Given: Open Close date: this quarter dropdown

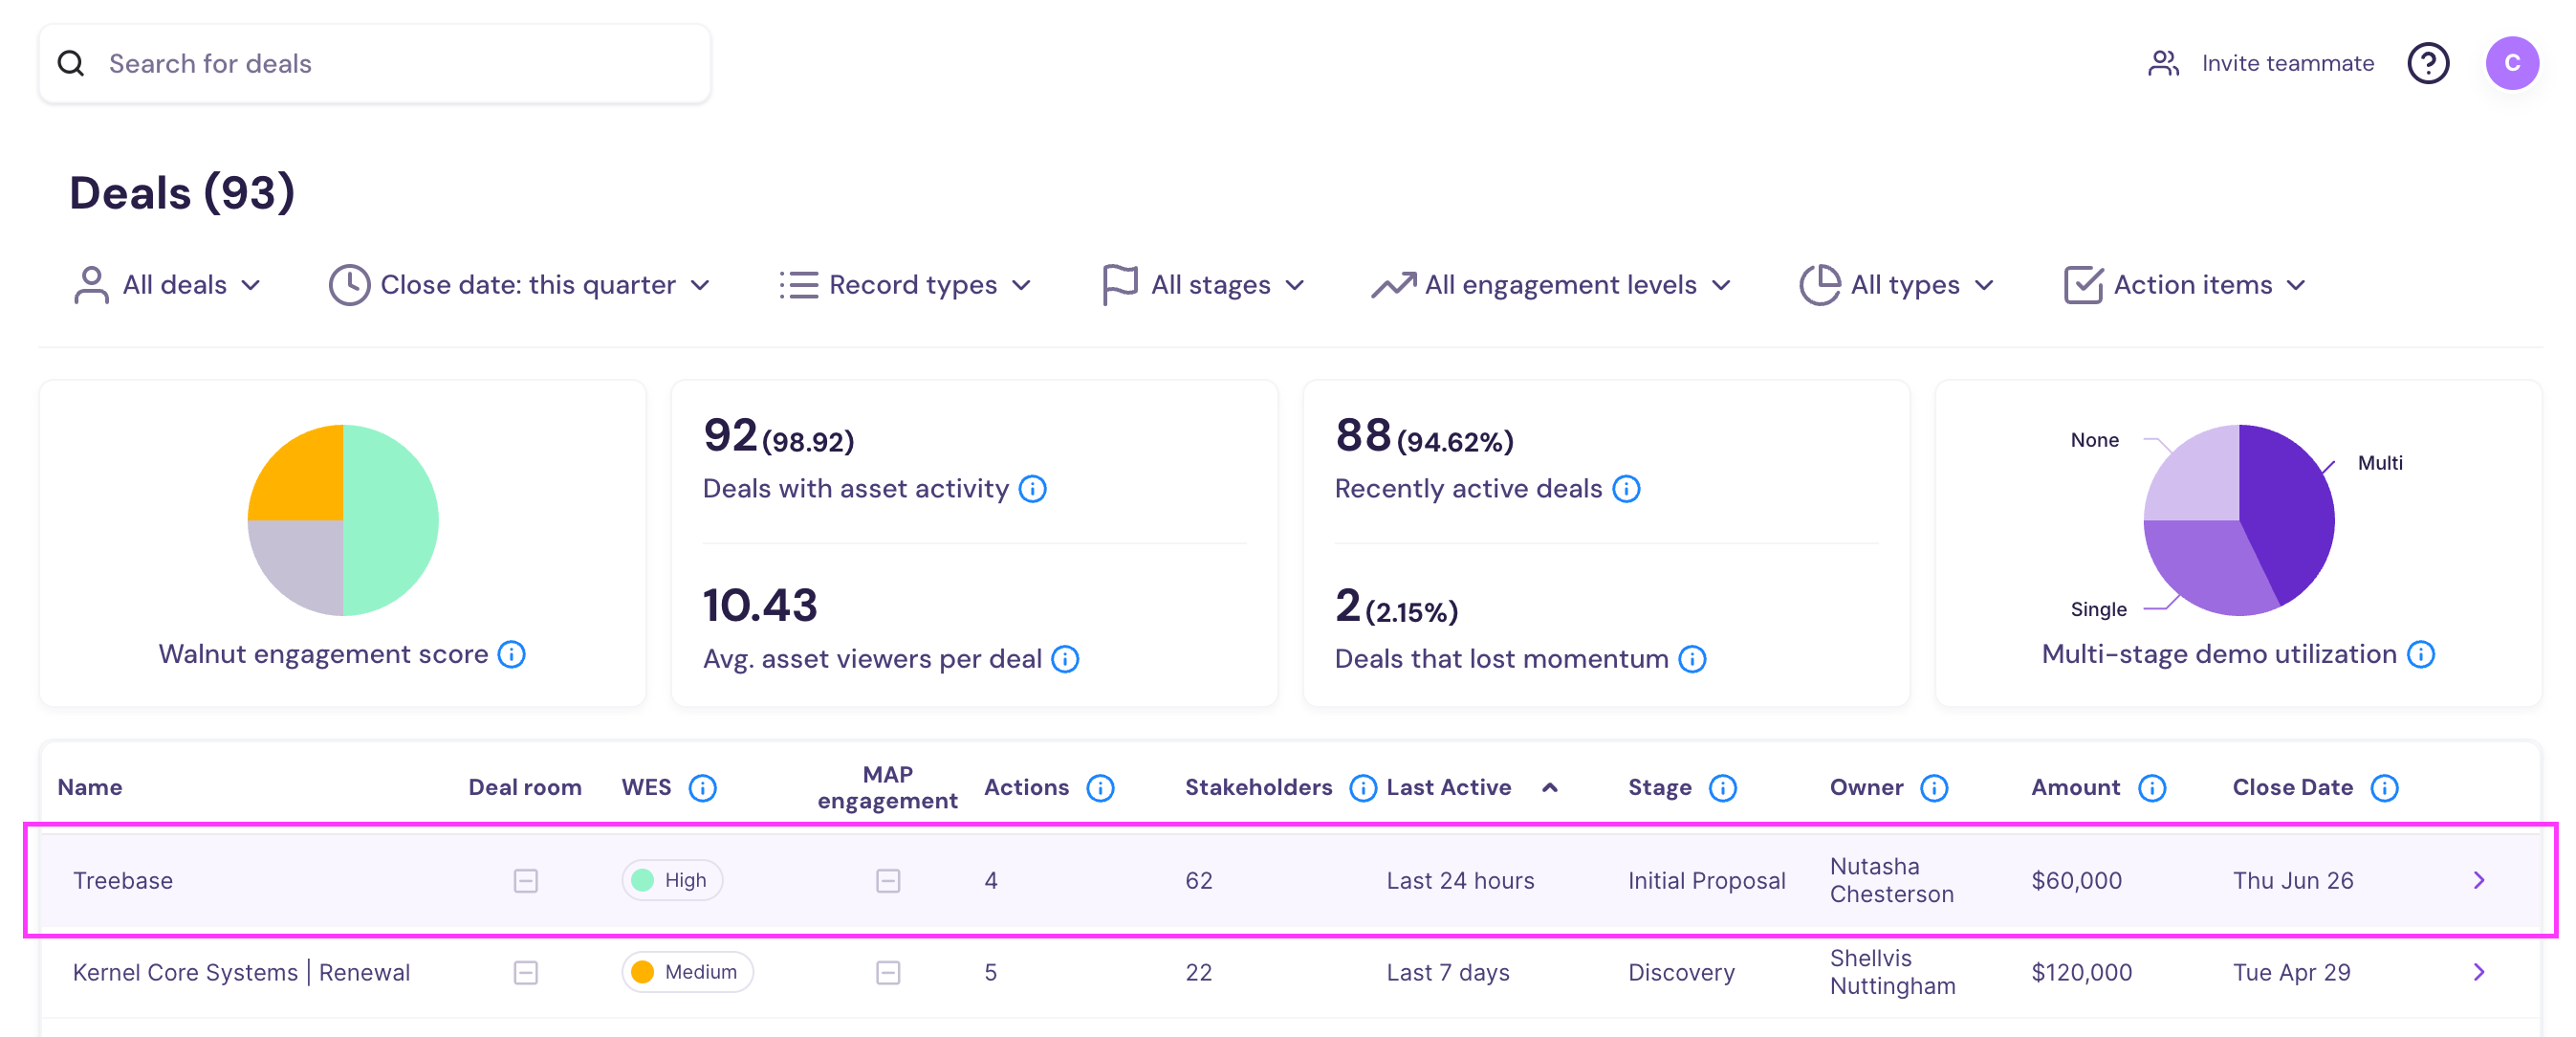Looking at the screenshot, I should pos(520,285).
